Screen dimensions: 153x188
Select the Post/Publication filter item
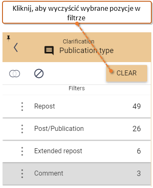(77, 129)
